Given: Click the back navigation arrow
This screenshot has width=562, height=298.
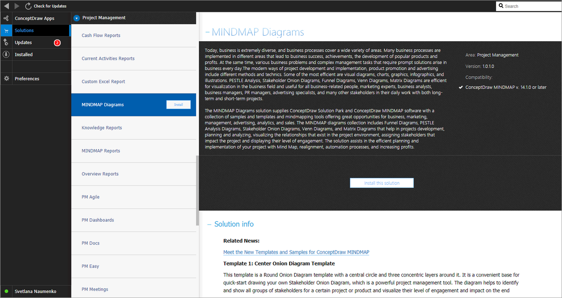Looking at the screenshot, I should 6,6.
